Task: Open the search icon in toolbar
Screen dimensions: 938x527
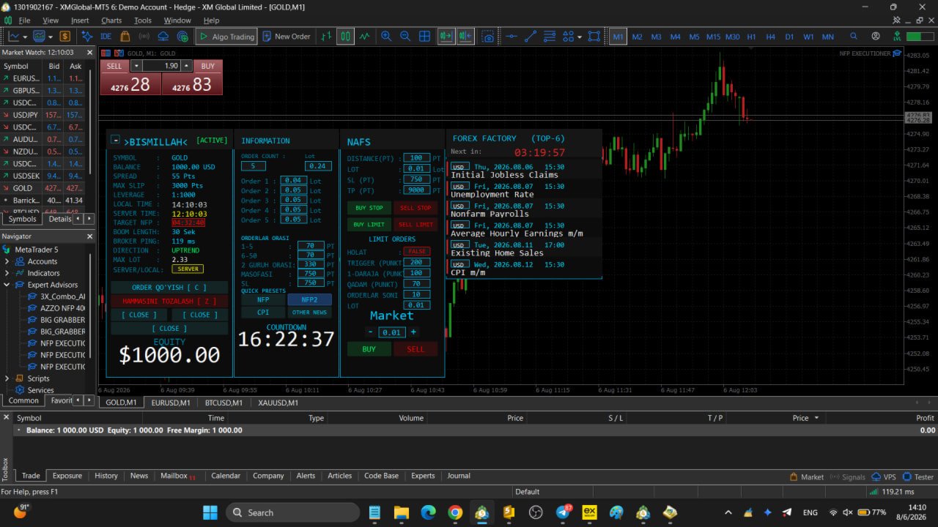Action: [x=854, y=36]
